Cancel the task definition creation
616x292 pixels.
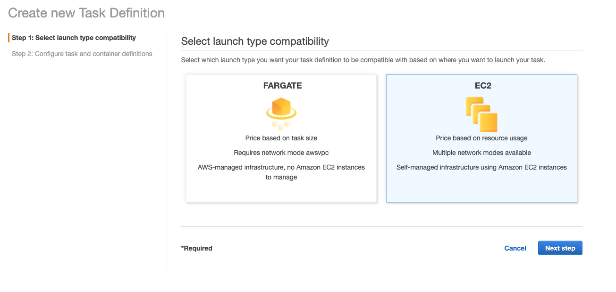(x=515, y=248)
